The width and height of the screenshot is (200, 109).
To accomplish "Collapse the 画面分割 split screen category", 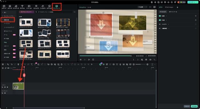I will tap(3, 20).
